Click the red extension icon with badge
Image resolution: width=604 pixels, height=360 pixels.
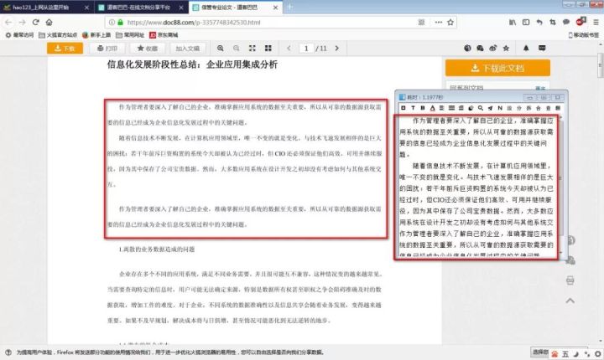(581, 22)
